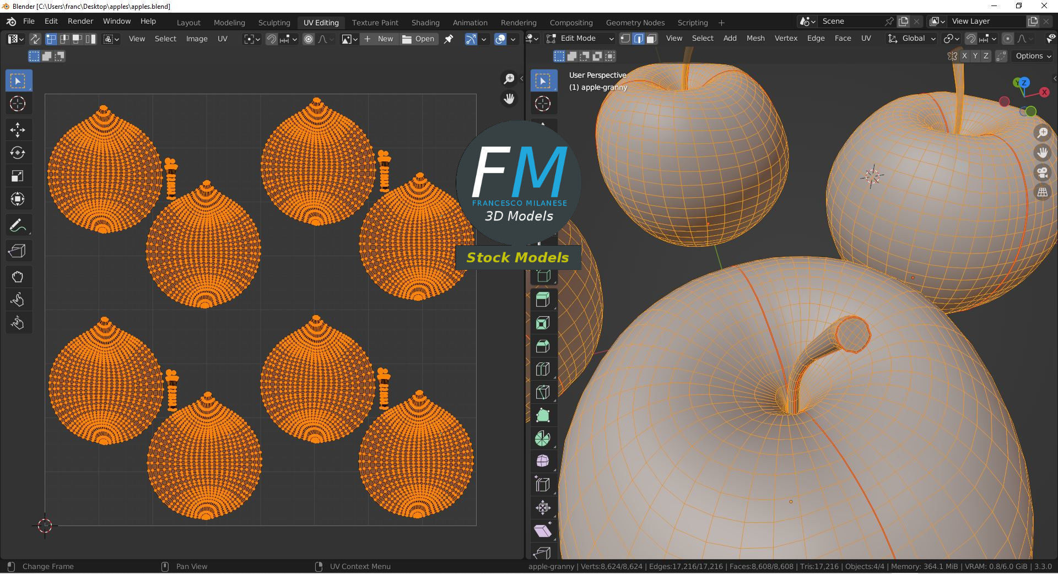This screenshot has width=1058, height=574.
Task: Switch to the Texture Paint workspace tab
Action: (x=375, y=23)
